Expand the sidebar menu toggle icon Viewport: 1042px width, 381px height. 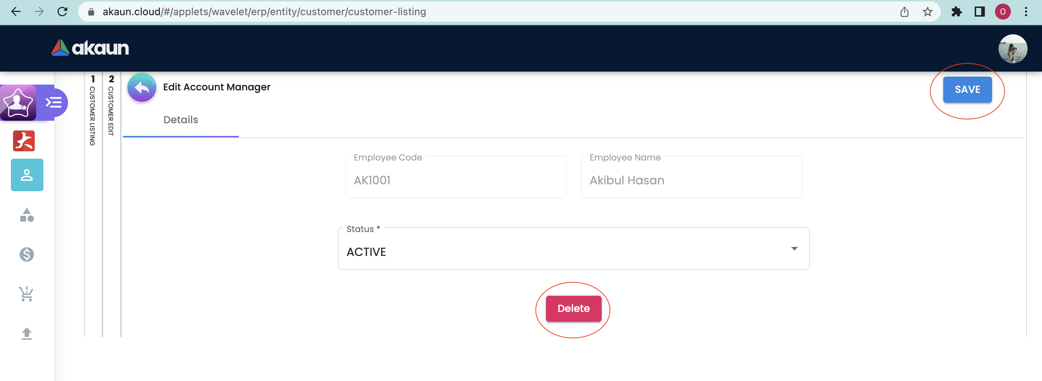tap(54, 102)
